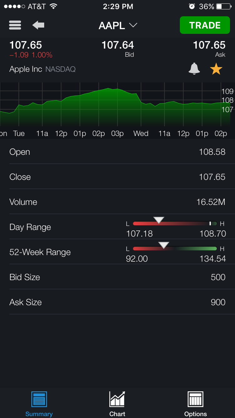Select the Ask Size value 900
This screenshot has width=235, height=418.
click(218, 302)
